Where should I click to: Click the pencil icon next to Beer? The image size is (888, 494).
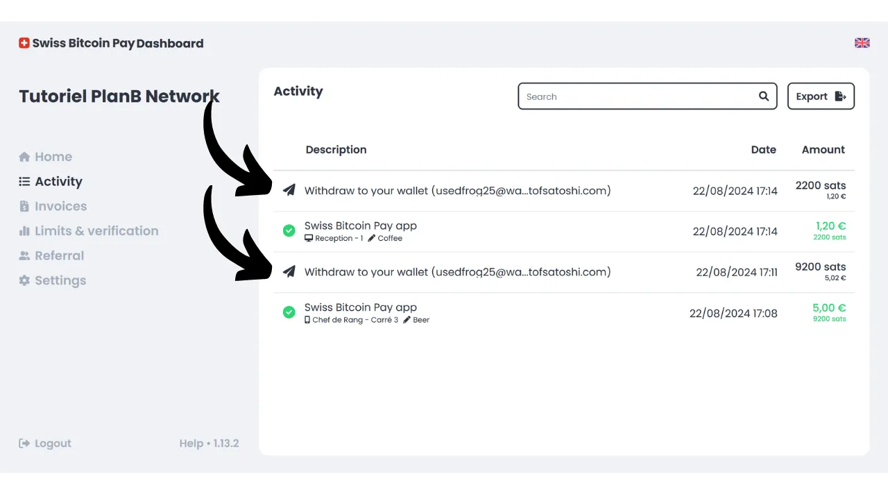click(x=407, y=321)
